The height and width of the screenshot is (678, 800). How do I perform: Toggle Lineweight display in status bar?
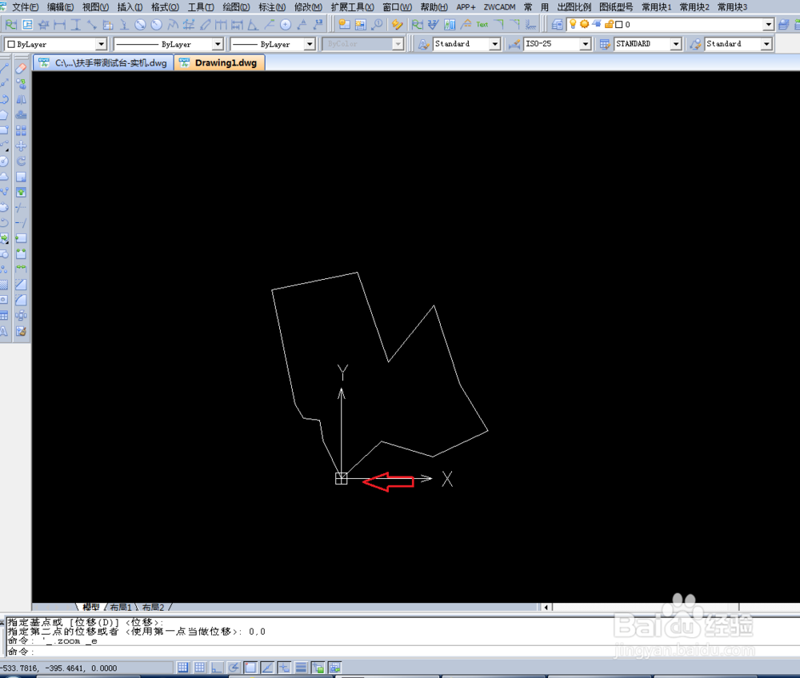click(x=301, y=668)
